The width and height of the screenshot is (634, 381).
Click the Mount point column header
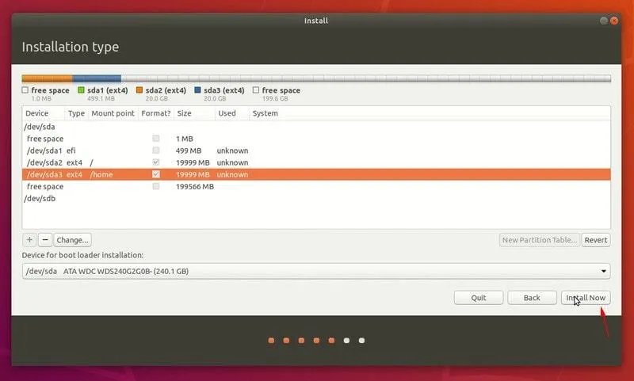click(113, 113)
